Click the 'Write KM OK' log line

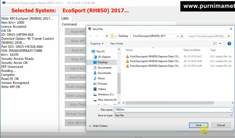click(x=11, y=87)
